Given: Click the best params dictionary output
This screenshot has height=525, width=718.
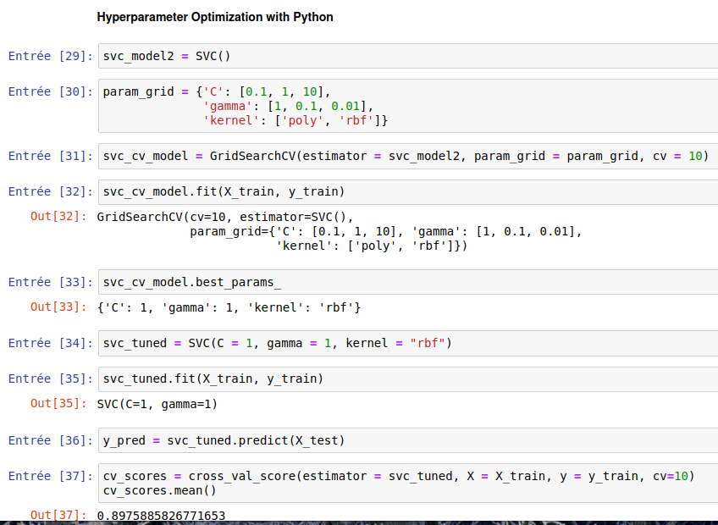Looking at the screenshot, I should point(229,307).
